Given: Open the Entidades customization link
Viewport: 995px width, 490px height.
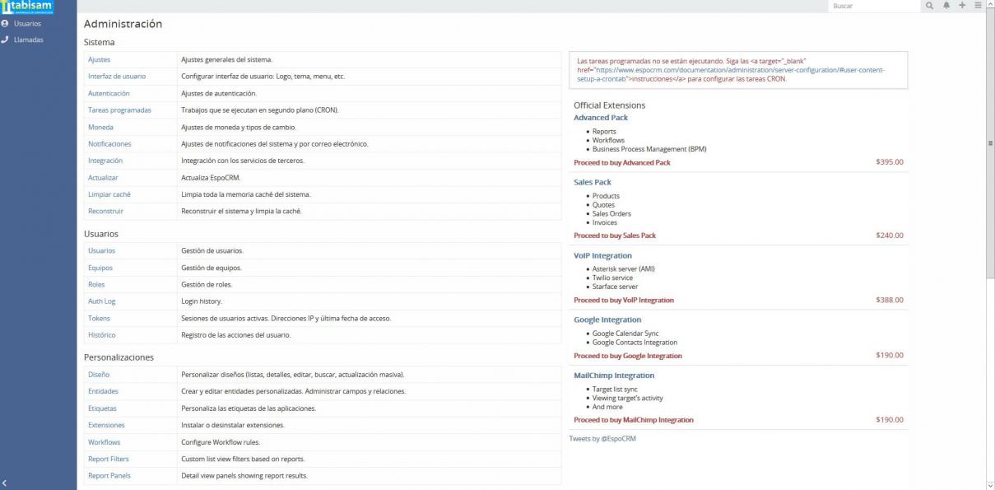Looking at the screenshot, I should pyautogui.click(x=103, y=391).
